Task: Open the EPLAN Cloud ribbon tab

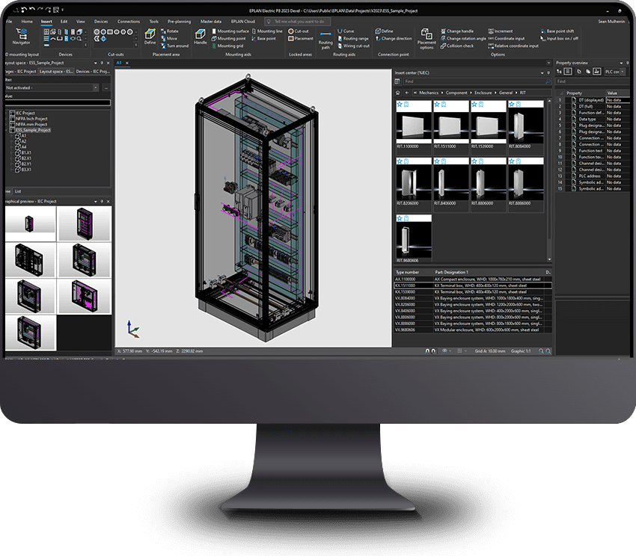Action: point(243,22)
